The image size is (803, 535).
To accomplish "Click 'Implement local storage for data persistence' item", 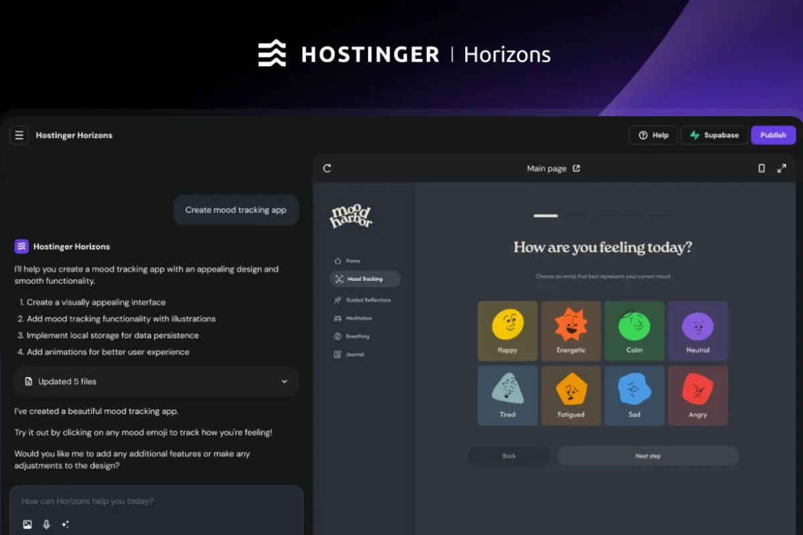I will click(112, 335).
